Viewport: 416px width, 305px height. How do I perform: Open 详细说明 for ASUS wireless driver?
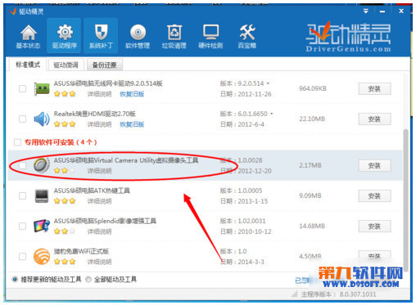click(99, 94)
